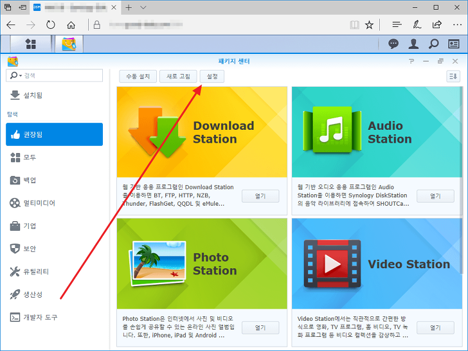Select the 유틸리티 category label
The width and height of the screenshot is (468, 351).
click(36, 271)
